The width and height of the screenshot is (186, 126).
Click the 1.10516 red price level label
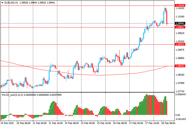(180, 6)
